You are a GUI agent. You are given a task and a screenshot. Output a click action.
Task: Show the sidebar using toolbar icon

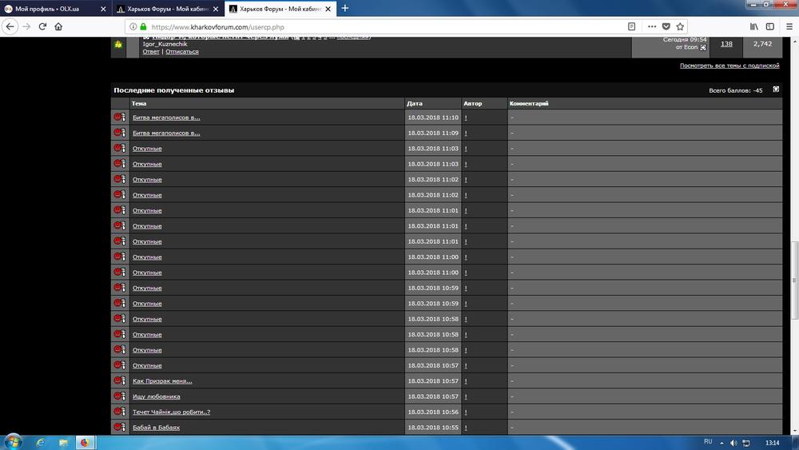(770, 26)
